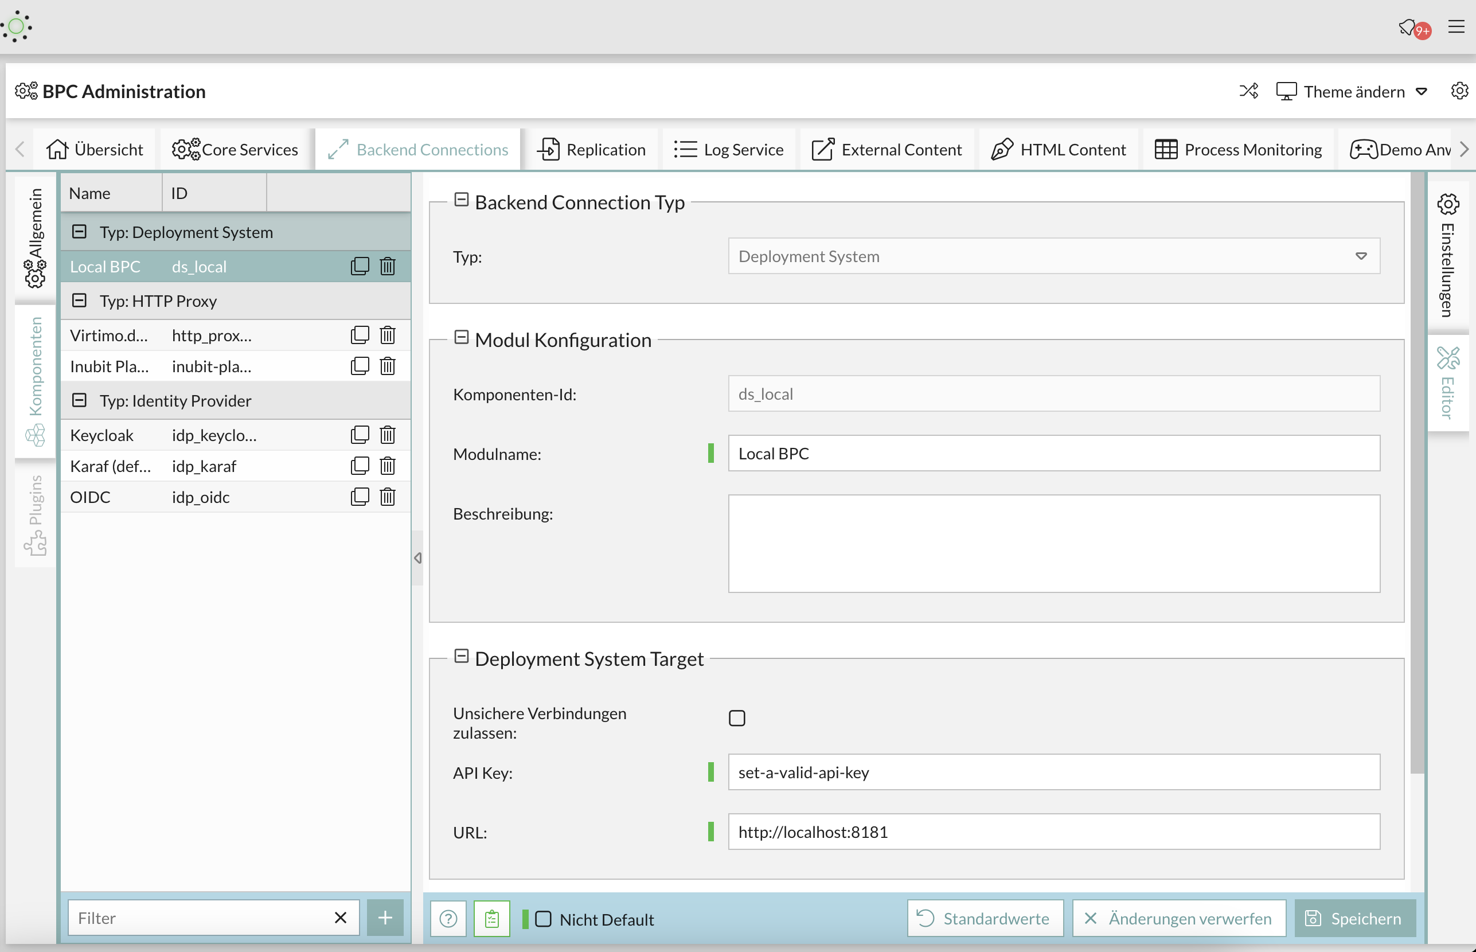Click the delete icon for Keycloak entry
Viewport: 1476px width, 952px height.
pyautogui.click(x=389, y=436)
